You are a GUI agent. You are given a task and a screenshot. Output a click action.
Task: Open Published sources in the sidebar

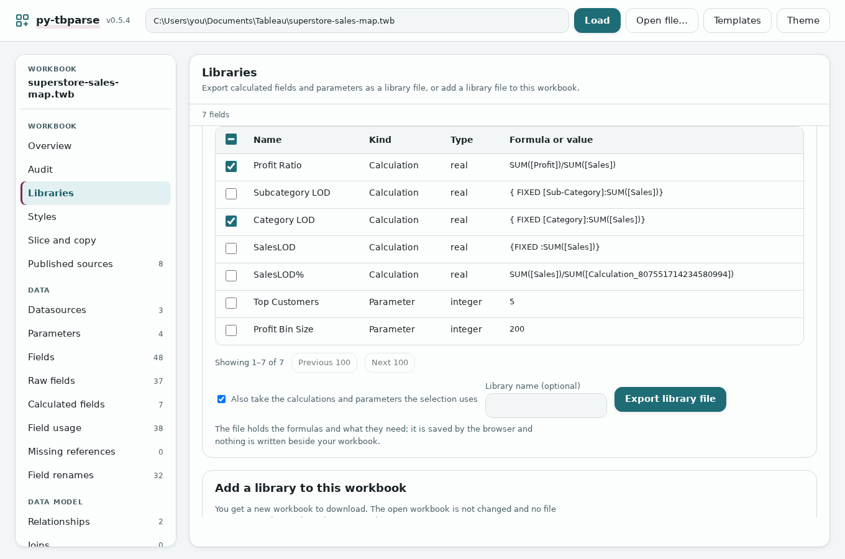coord(96,264)
